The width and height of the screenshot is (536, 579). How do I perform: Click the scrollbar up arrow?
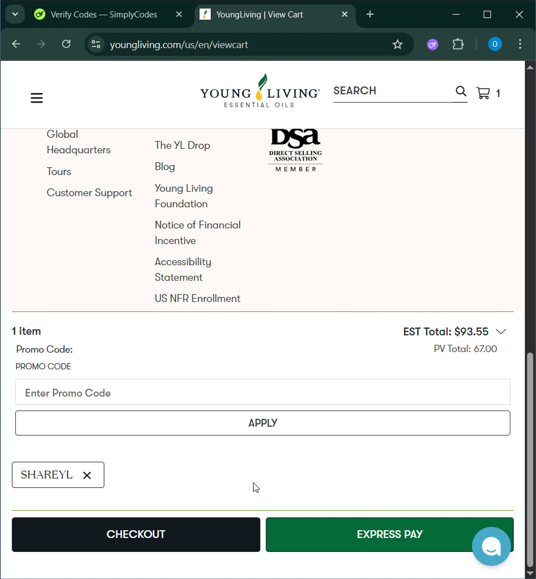(x=530, y=67)
